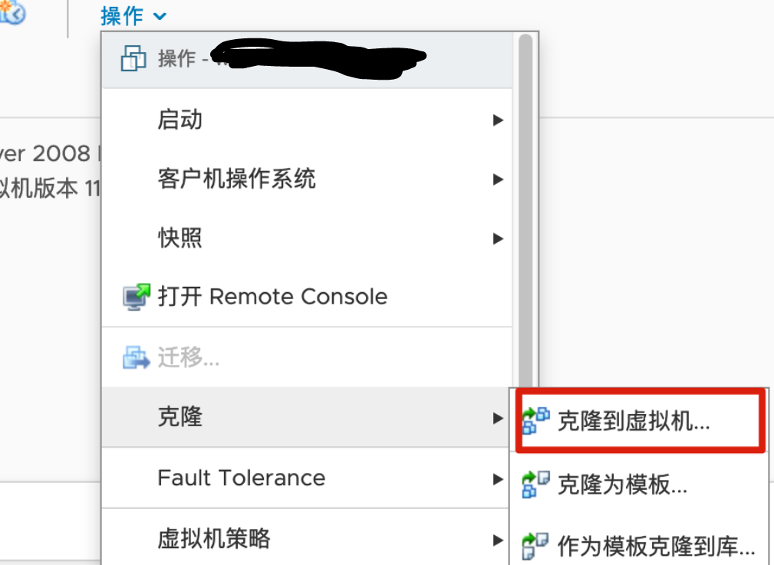Click the Migrate icon beside 迁移

[x=137, y=357]
